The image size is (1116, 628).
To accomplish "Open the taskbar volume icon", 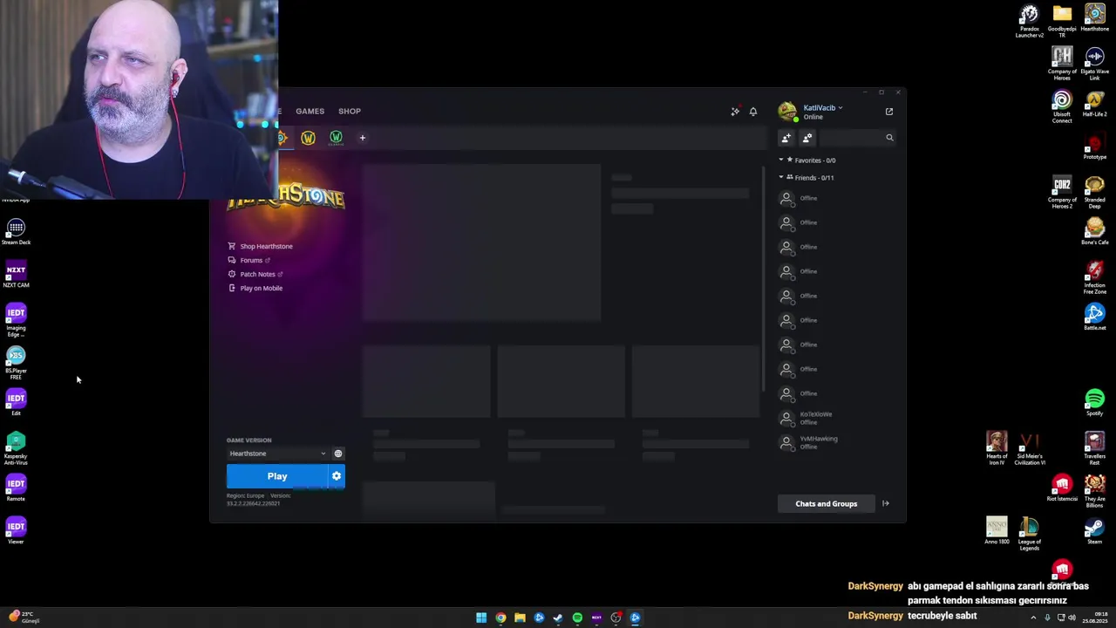I will coord(1072,618).
